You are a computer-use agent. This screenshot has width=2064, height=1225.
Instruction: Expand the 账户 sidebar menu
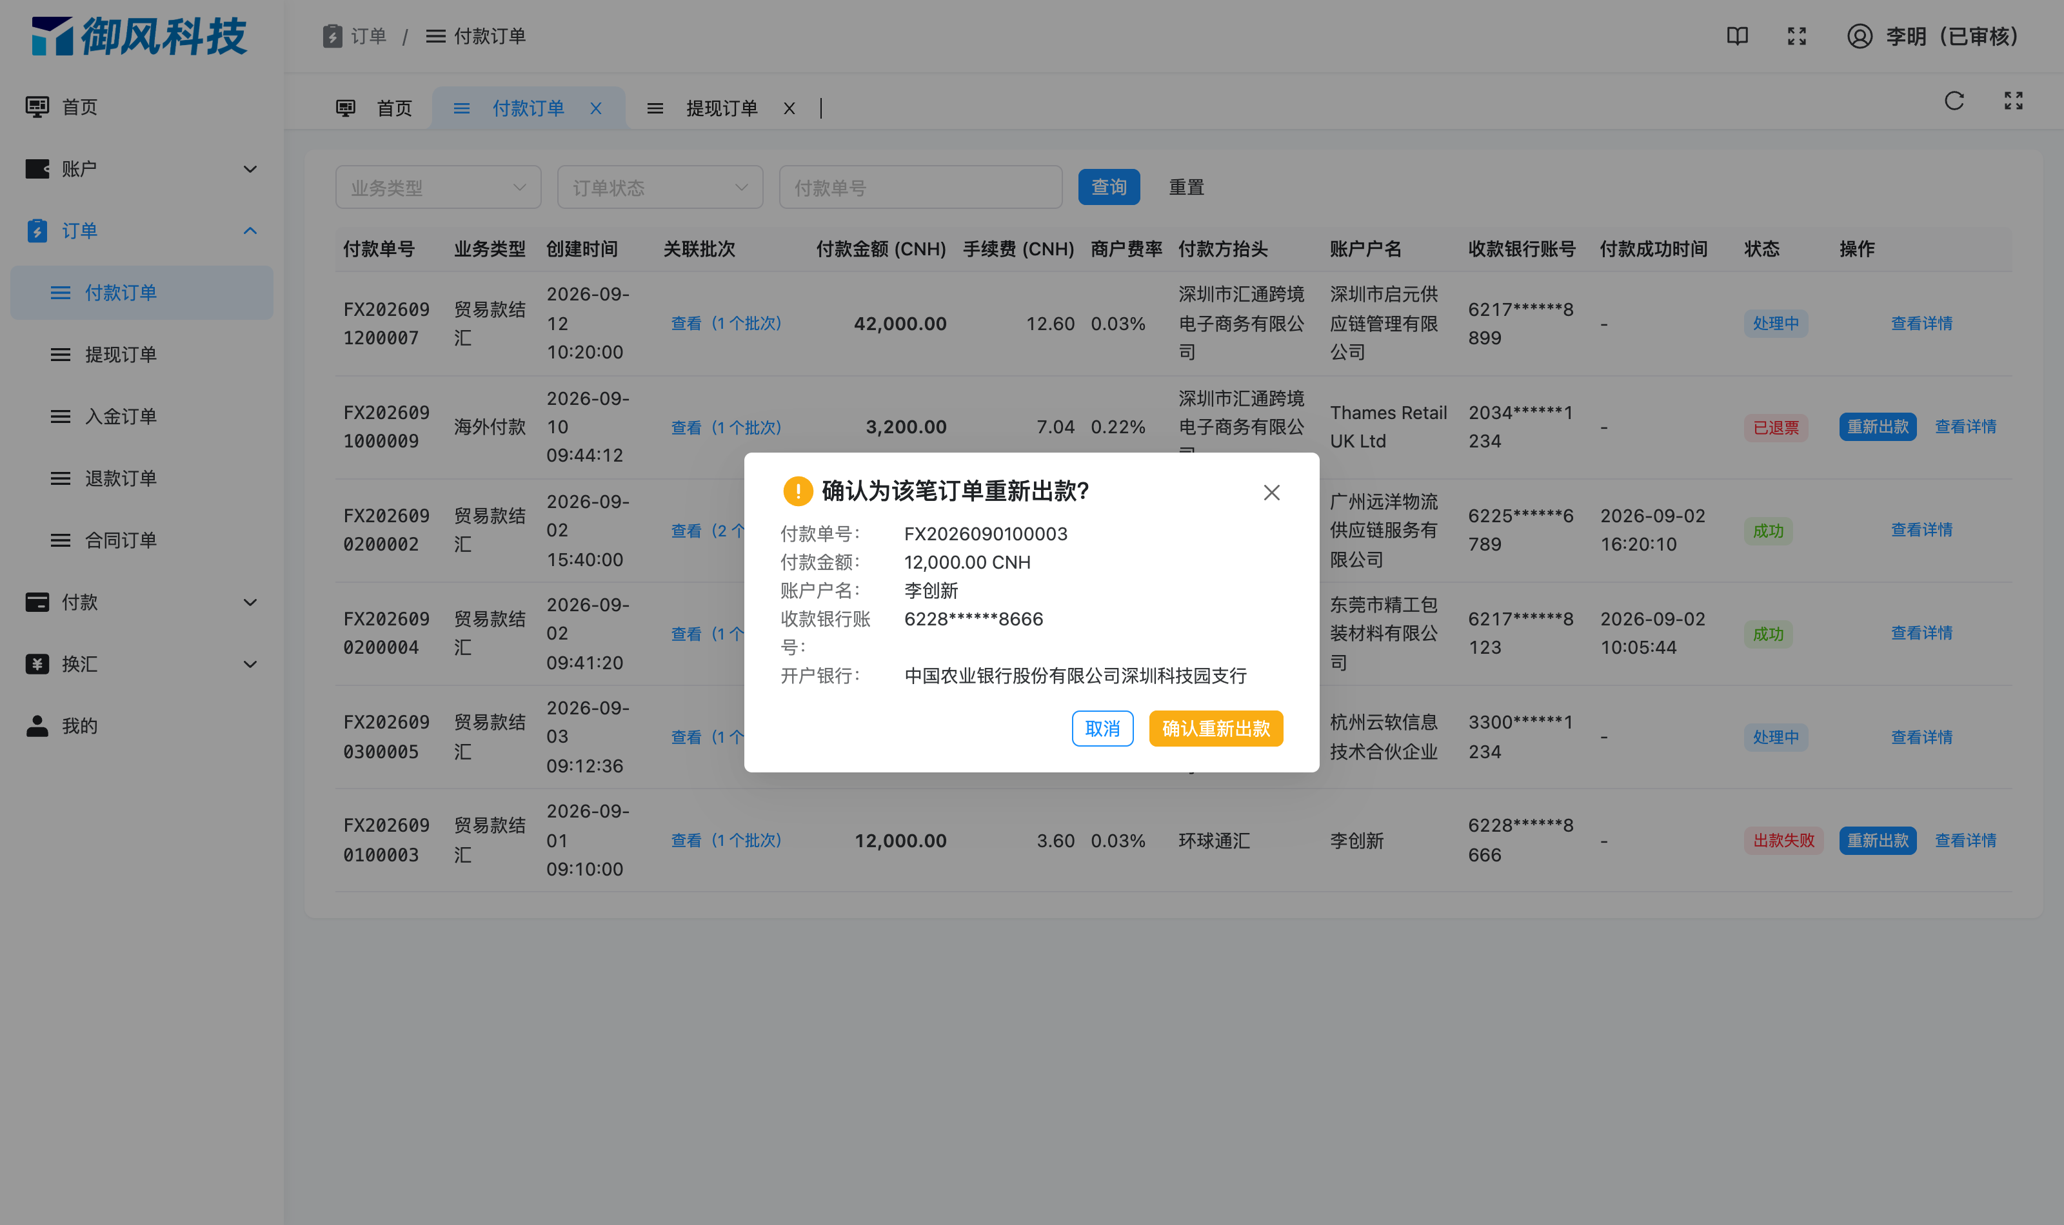pyautogui.click(x=250, y=168)
